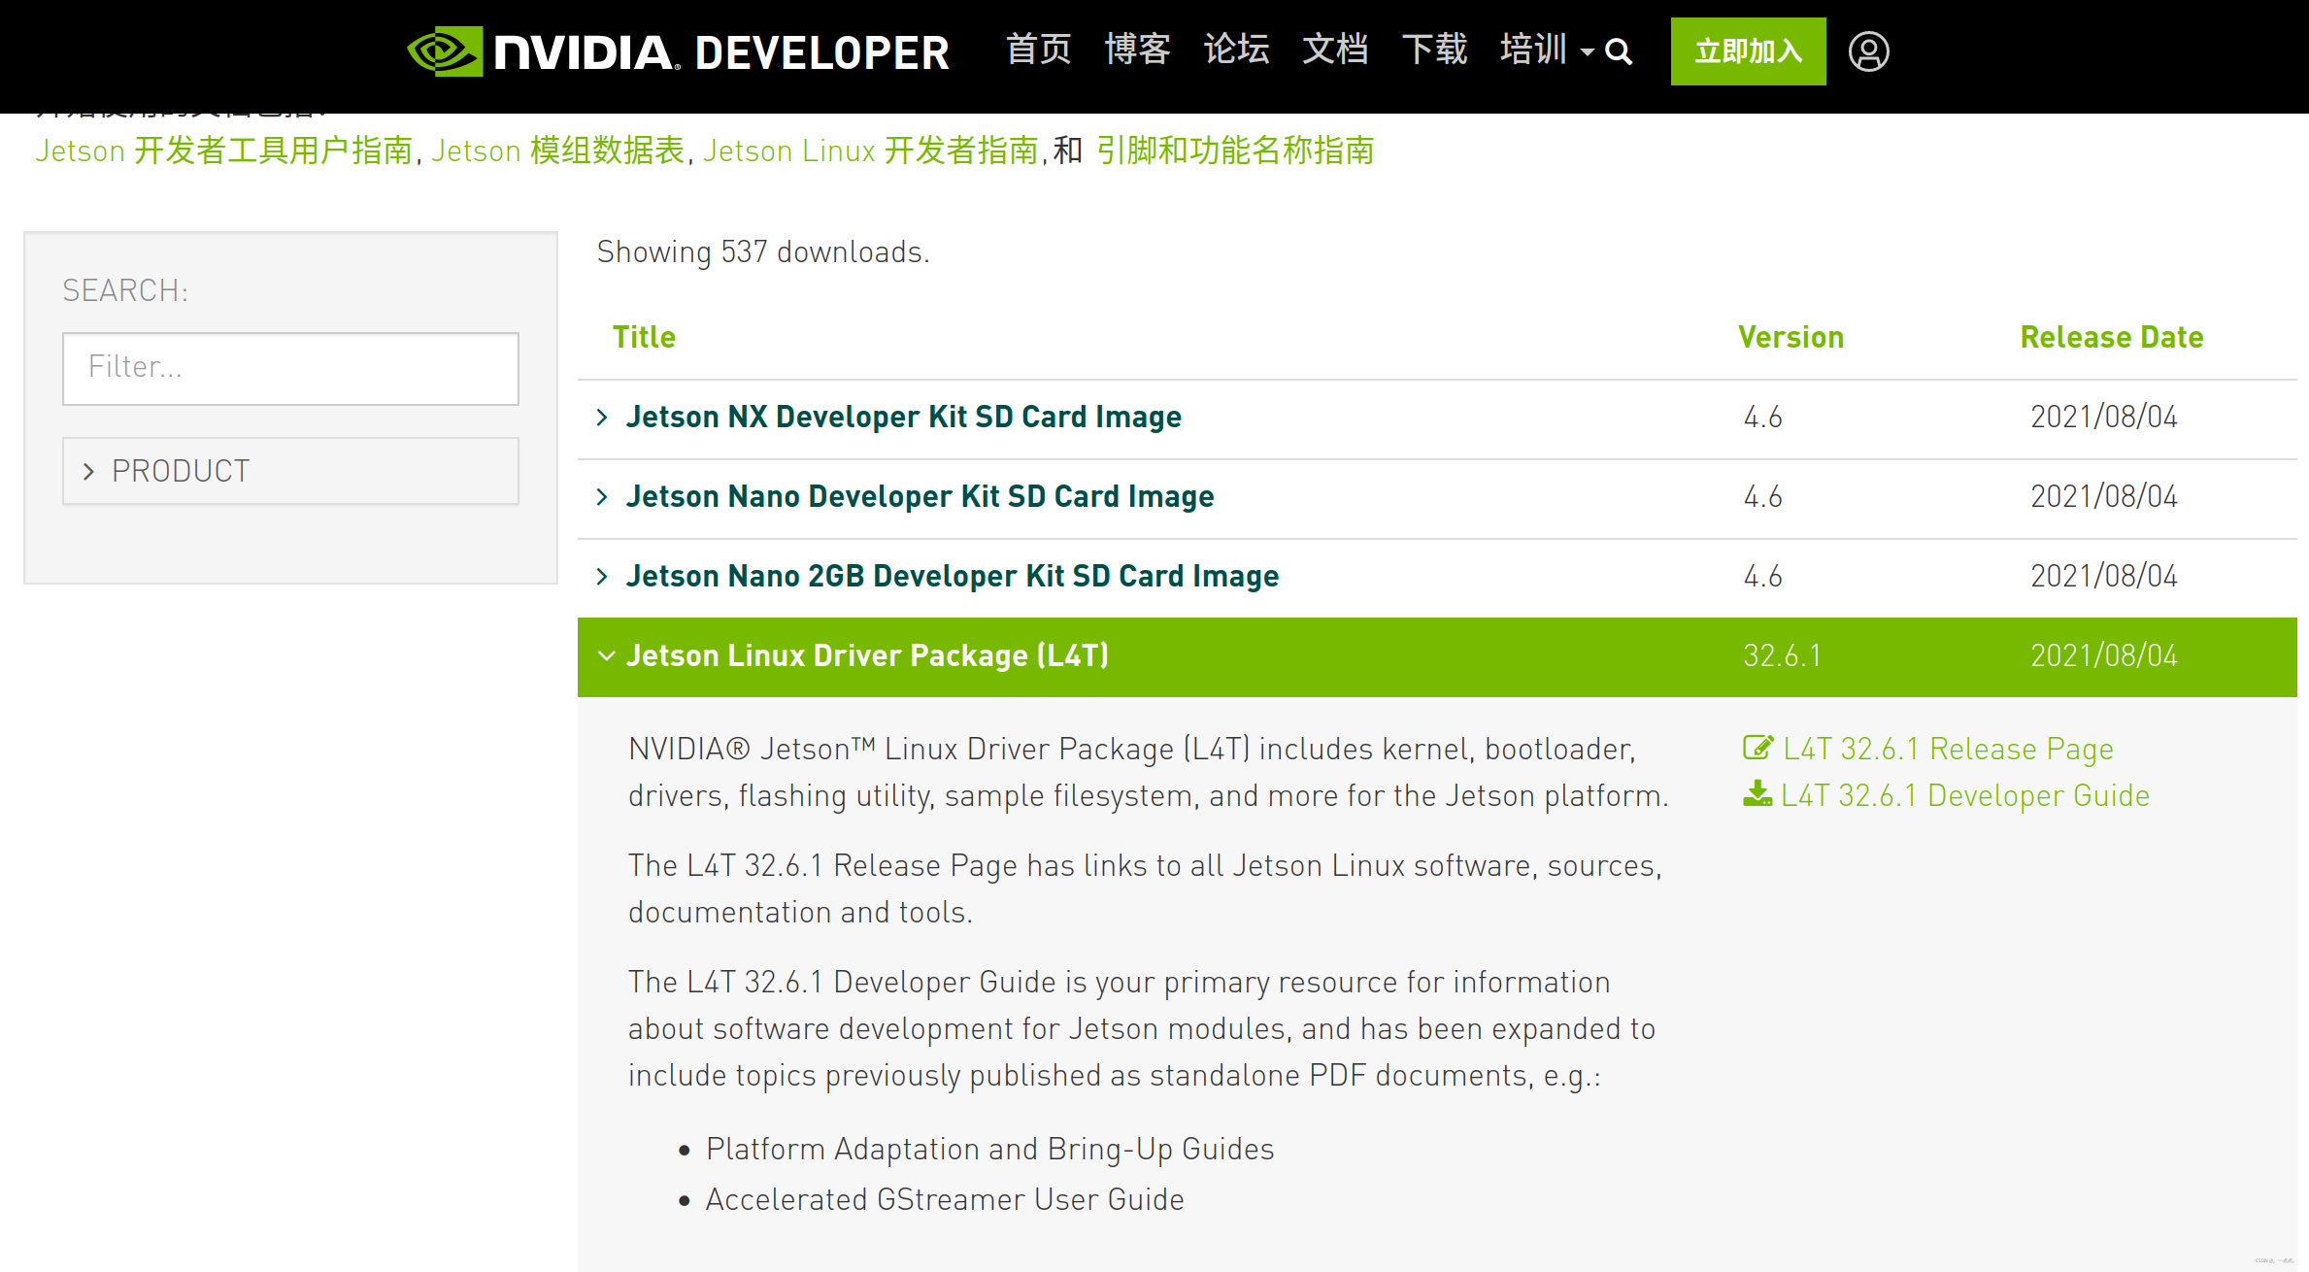
Task: Click 'Accelerated GStreamer User Guide' bullet
Action: [x=945, y=1200]
